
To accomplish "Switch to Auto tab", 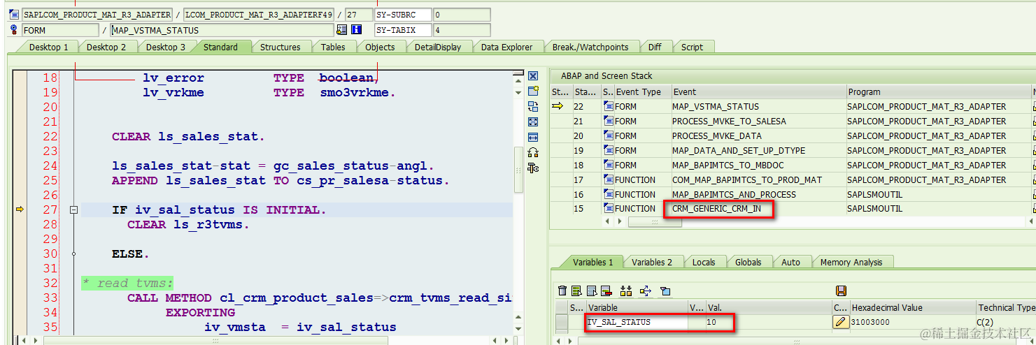I will [790, 262].
